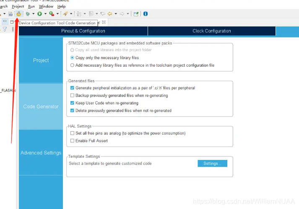Launch External Tools run icon

coord(52,14)
